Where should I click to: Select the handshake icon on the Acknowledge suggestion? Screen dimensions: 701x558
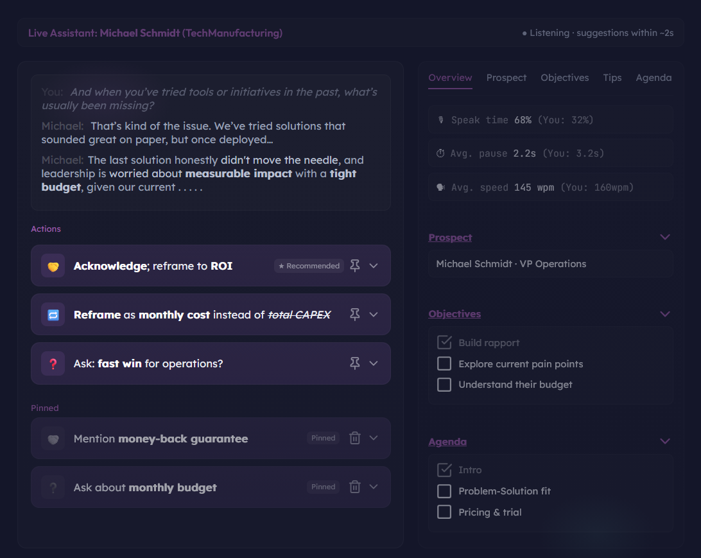tap(53, 265)
